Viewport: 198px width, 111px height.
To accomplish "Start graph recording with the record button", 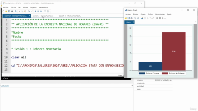I will [x=157, y=18].
